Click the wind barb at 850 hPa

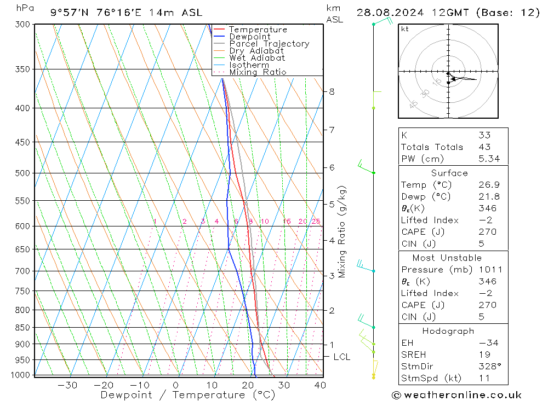[366, 322]
